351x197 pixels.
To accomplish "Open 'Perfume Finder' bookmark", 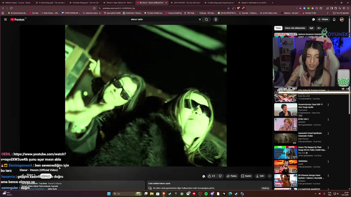I will [x=309, y=13].
